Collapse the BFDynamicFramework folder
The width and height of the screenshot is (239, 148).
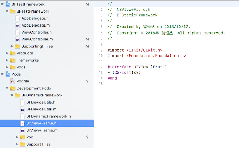12,95
